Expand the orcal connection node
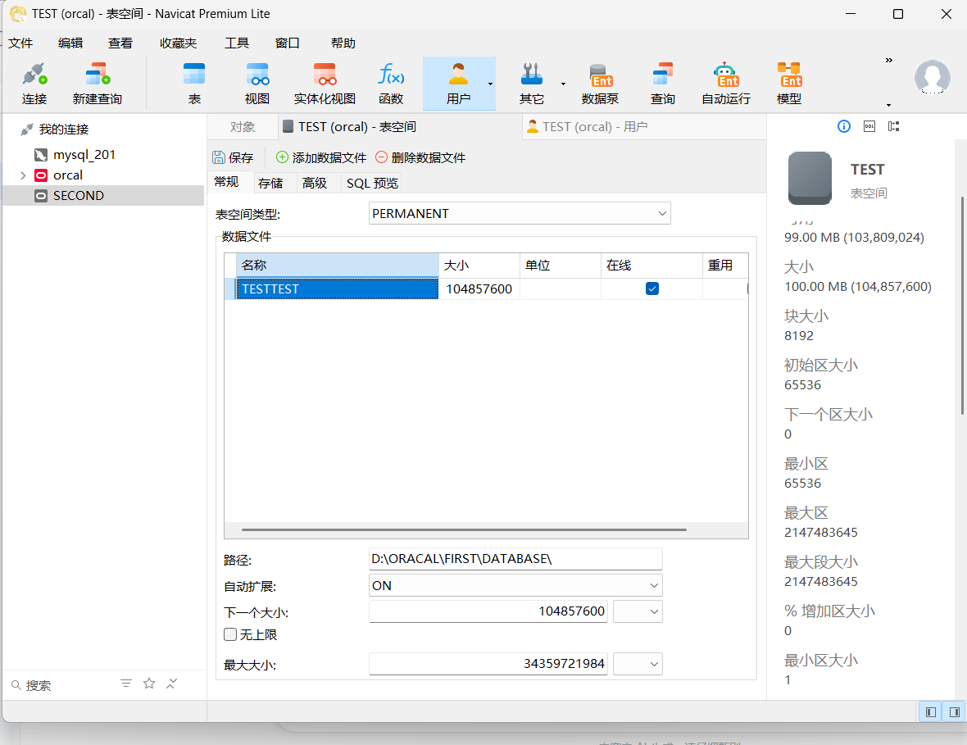Viewport: 967px width, 745px height. click(23, 175)
